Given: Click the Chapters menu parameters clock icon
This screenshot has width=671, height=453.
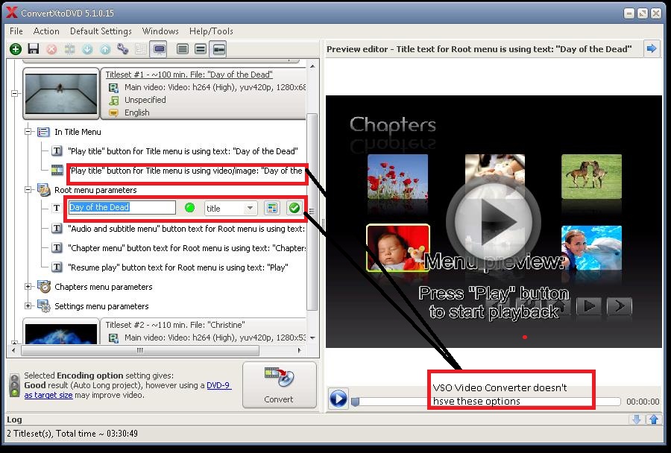Looking at the screenshot, I should (44, 287).
